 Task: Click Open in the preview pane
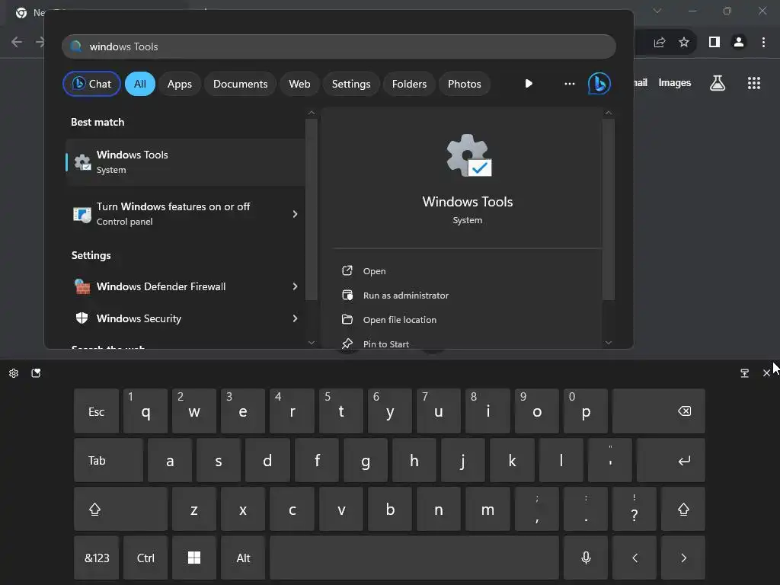[x=374, y=271]
